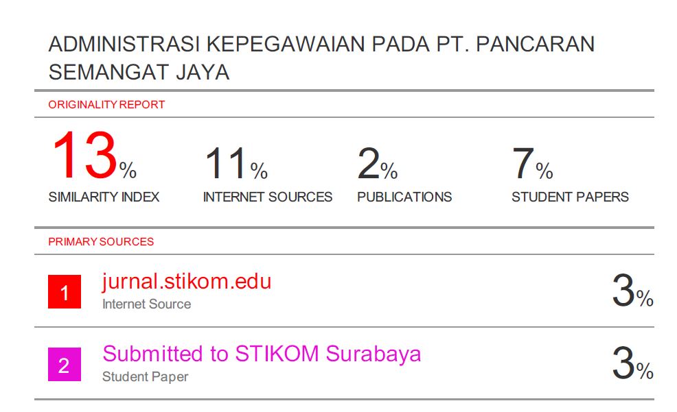Click the magenta source number 2 badge

pos(65,365)
